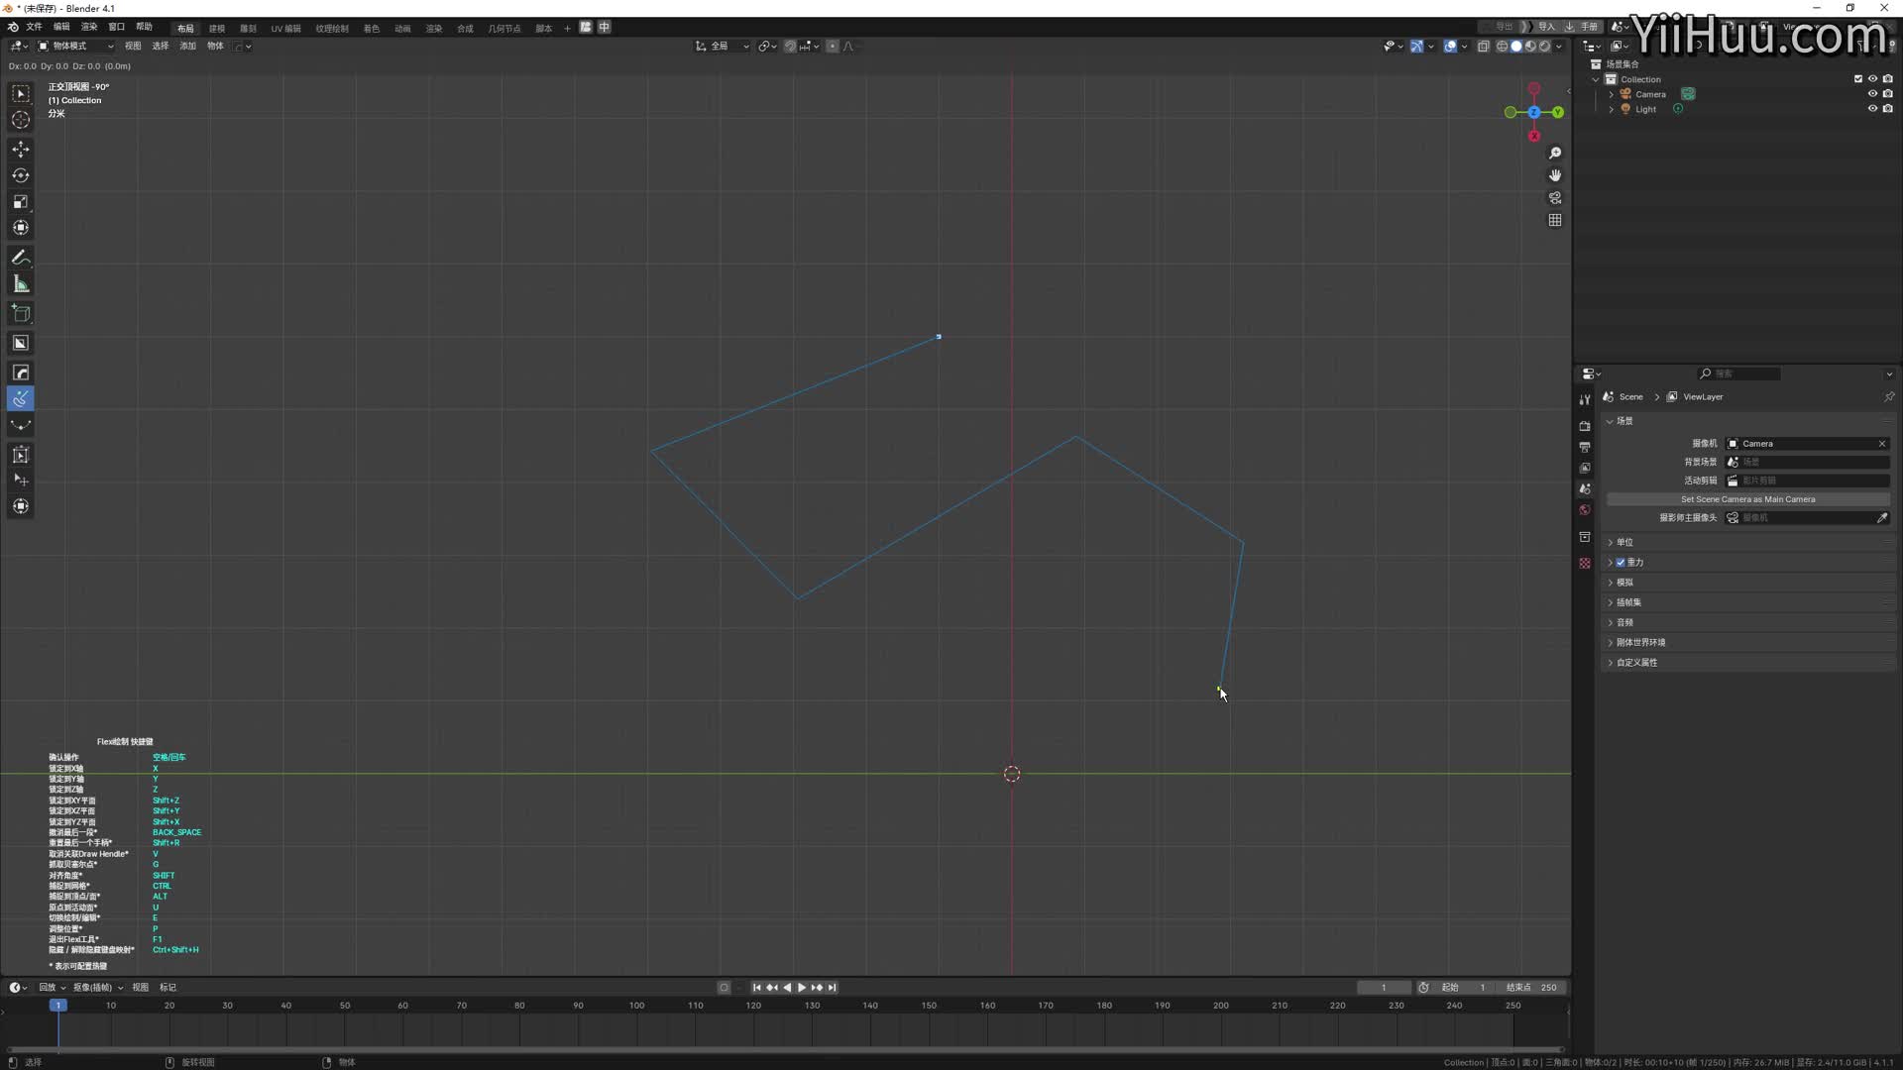Click frame 100 on the timeline
Image resolution: width=1903 pixels, height=1070 pixels.
click(636, 1006)
